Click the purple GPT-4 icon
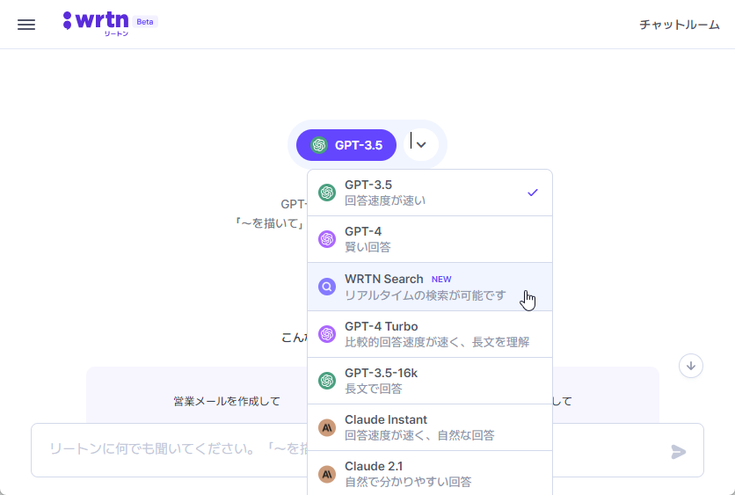 327,239
